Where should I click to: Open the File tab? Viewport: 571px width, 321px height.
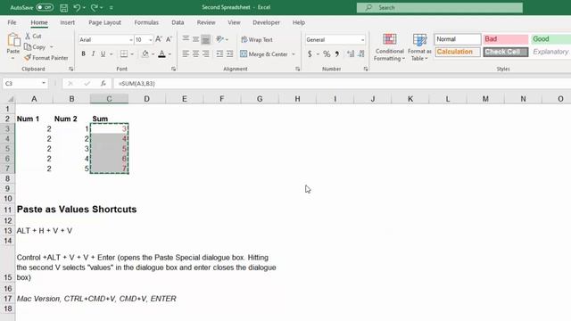click(x=12, y=22)
